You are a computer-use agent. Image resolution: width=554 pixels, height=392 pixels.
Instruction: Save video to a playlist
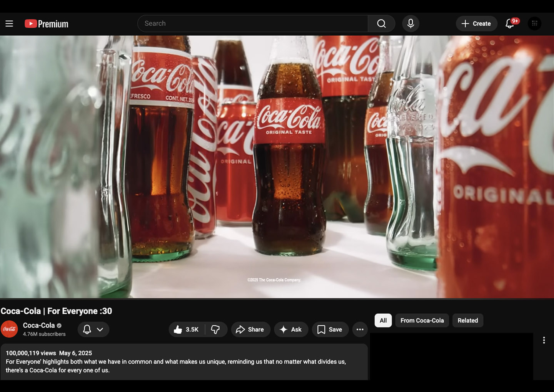tap(330, 329)
